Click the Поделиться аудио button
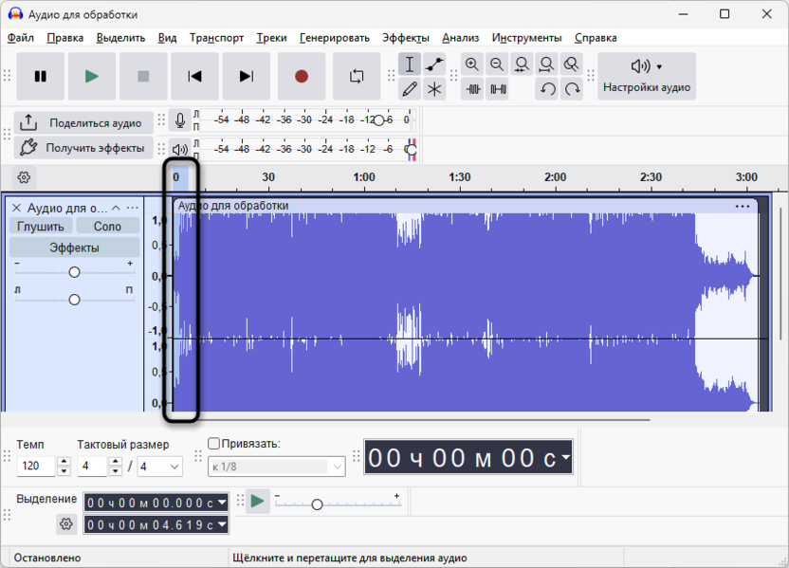The width and height of the screenshot is (789, 568). pyautogui.click(x=83, y=122)
